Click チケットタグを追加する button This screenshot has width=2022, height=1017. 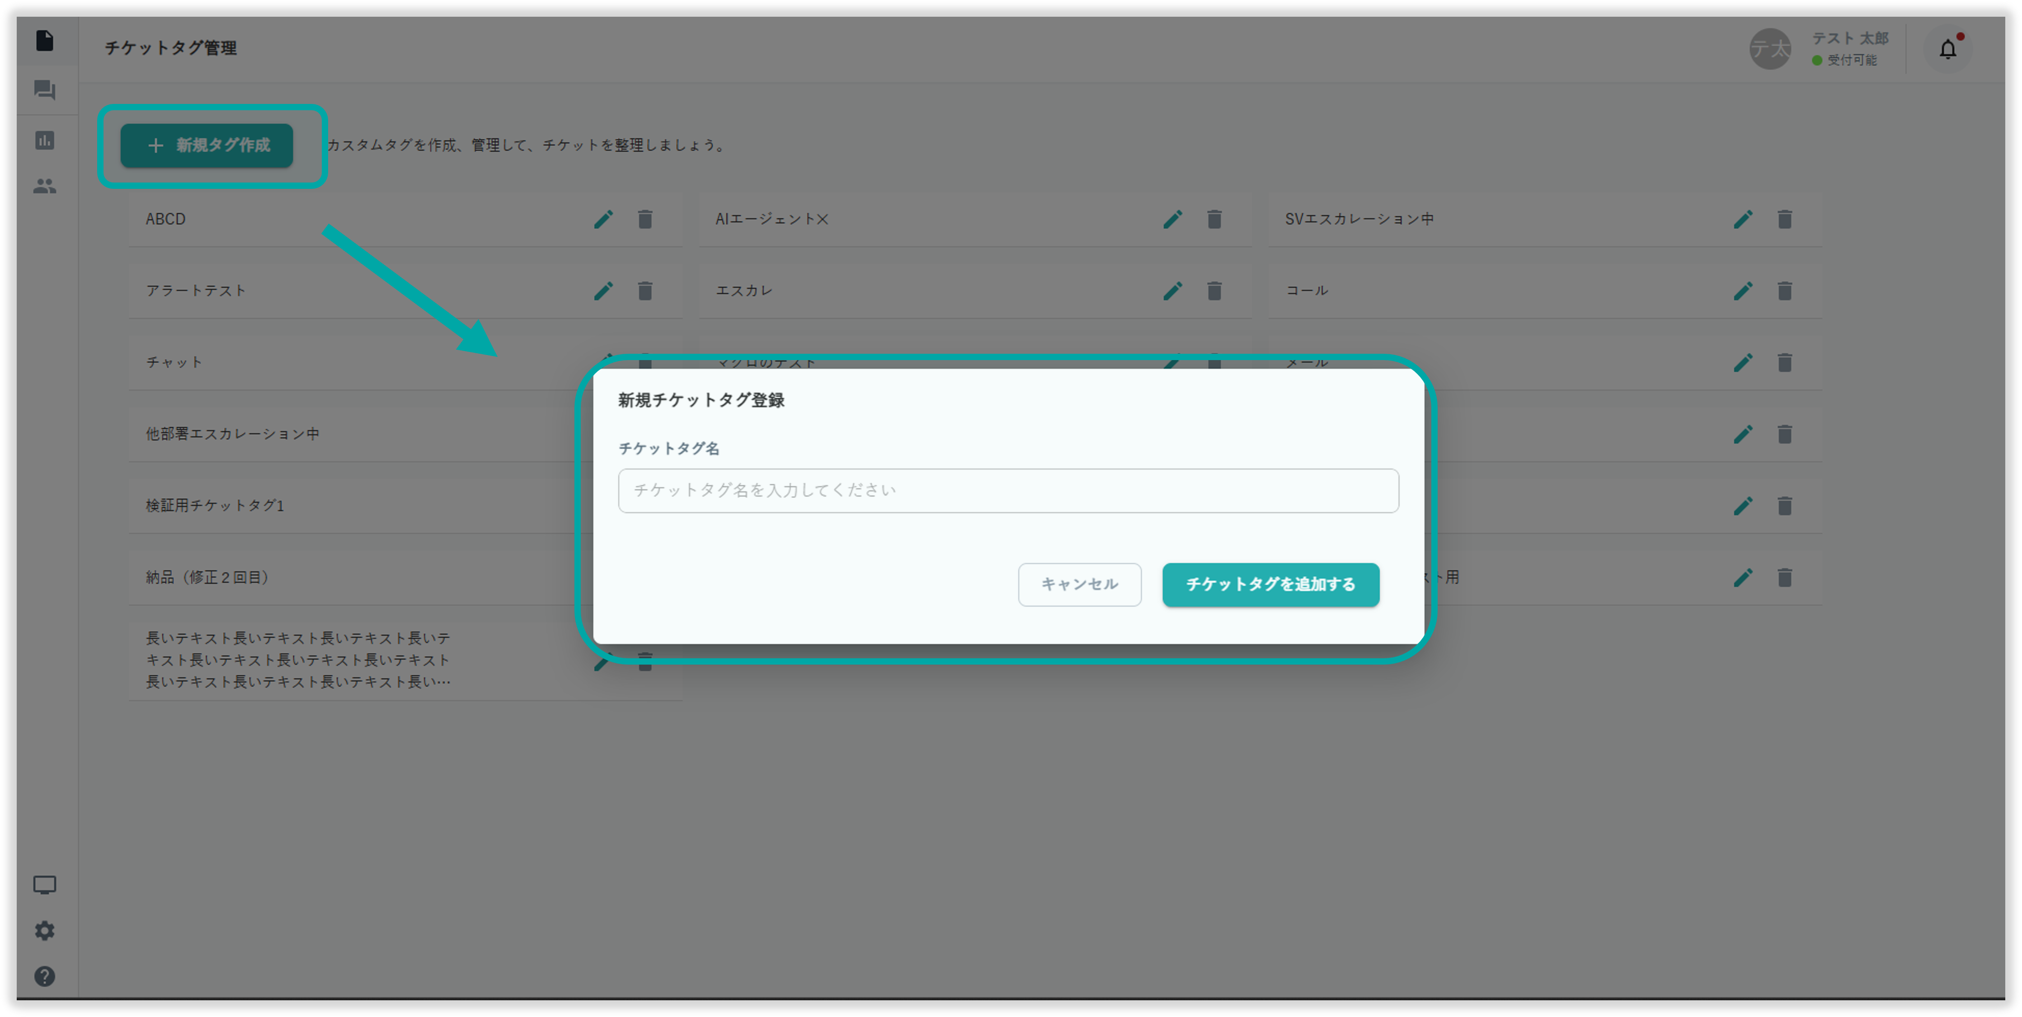point(1270,585)
